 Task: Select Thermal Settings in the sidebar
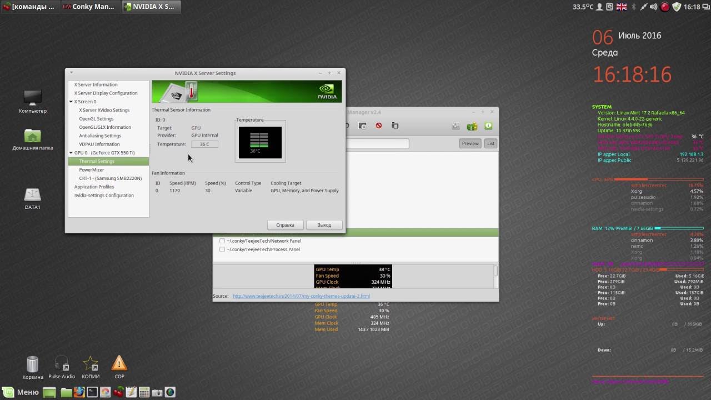coord(108,161)
